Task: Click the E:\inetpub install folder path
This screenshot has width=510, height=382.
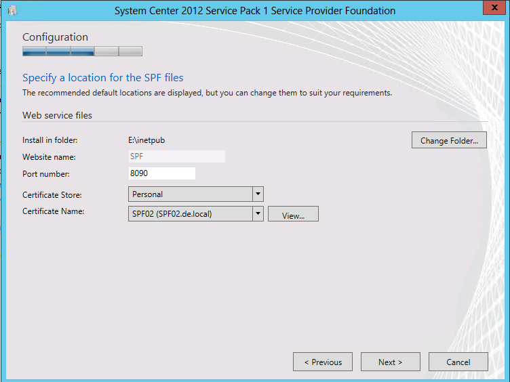Action: coord(146,140)
